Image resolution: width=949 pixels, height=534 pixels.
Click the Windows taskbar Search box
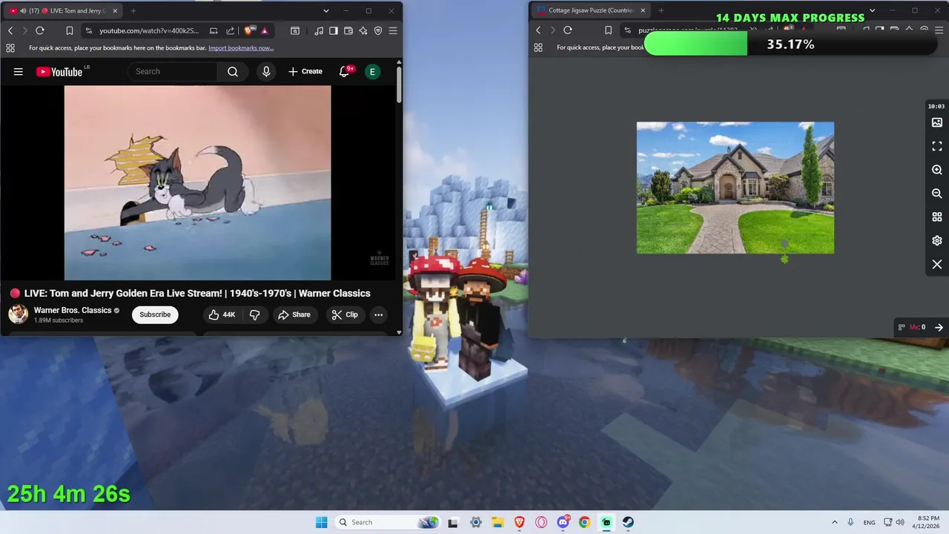pyautogui.click(x=388, y=522)
